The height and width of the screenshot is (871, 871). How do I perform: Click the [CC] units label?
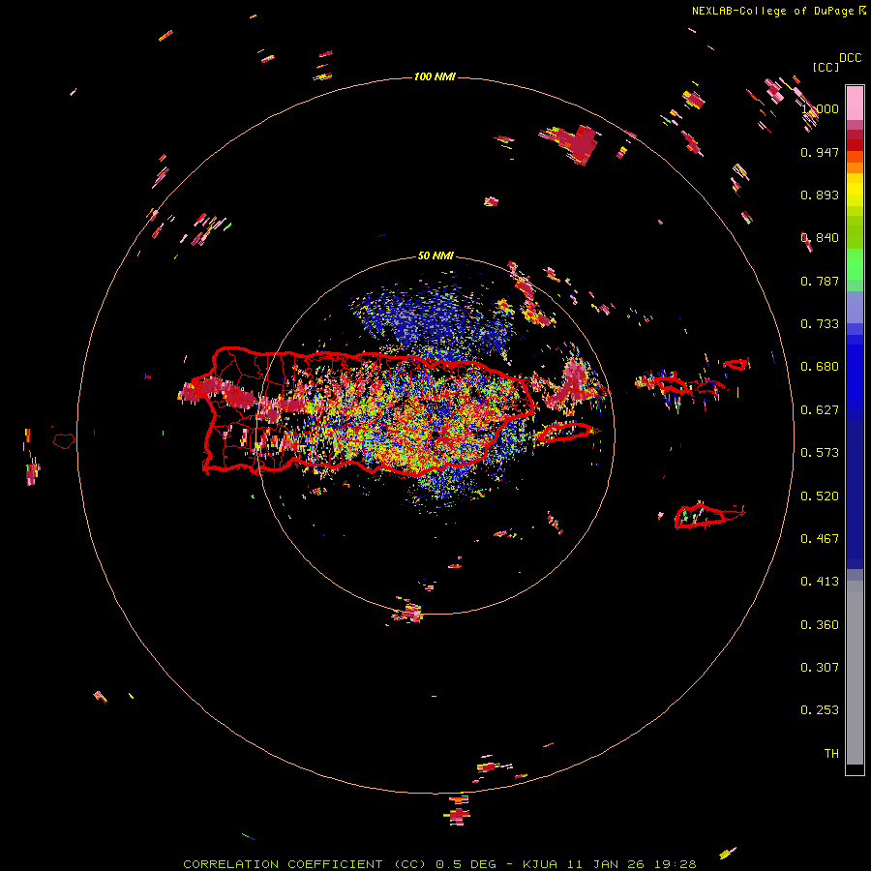point(826,67)
